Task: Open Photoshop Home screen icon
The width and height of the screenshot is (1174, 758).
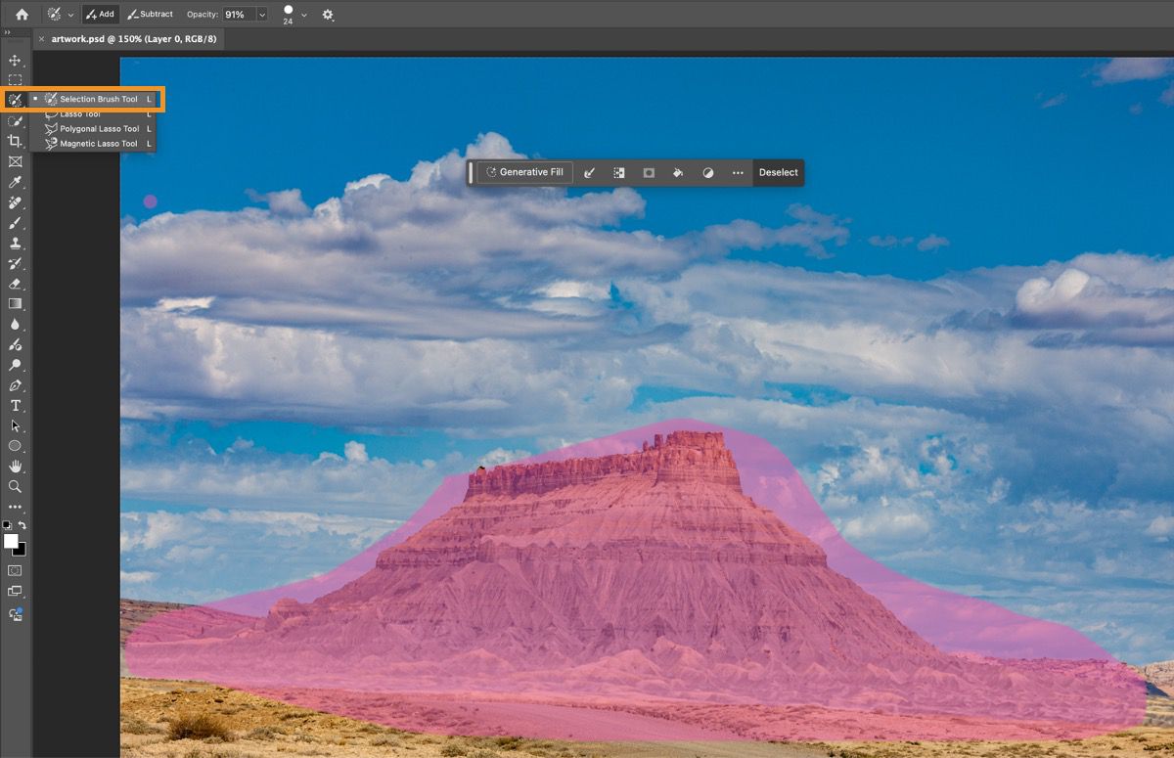Action: [x=22, y=14]
